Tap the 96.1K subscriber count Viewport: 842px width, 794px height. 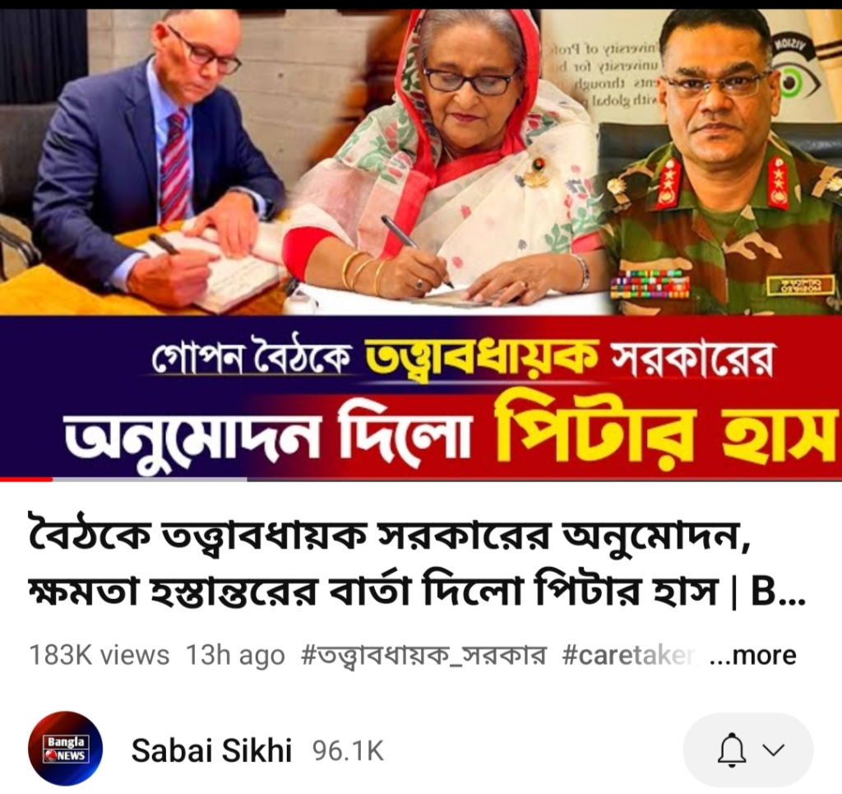(x=349, y=751)
